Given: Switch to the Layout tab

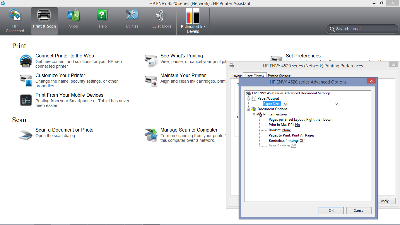Looking at the screenshot, I should (237, 76).
